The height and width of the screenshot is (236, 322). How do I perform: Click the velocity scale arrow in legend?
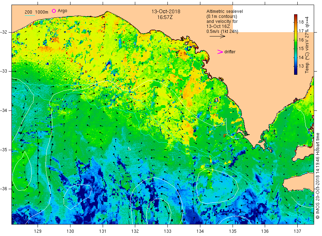218,36
